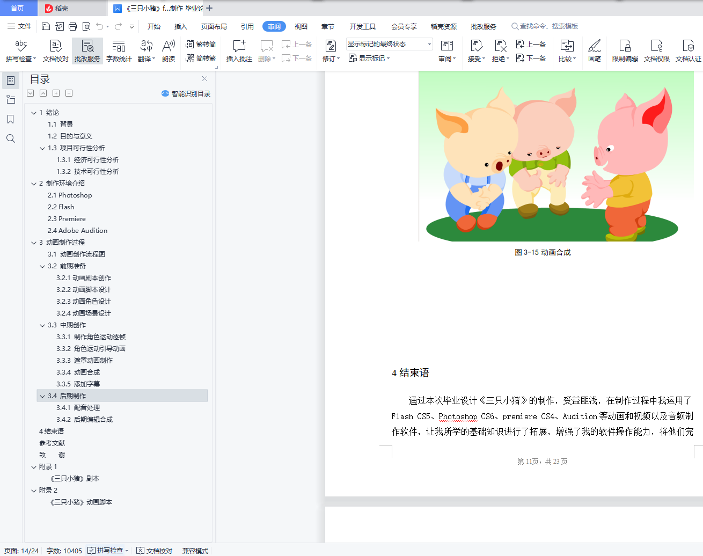This screenshot has height=556, width=703.
Task: Click the 字数: 10405 status bar entry
Action: [x=64, y=551]
